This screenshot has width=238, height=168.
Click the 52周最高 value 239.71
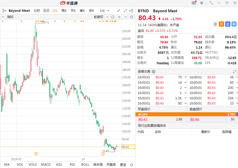coord(197,58)
